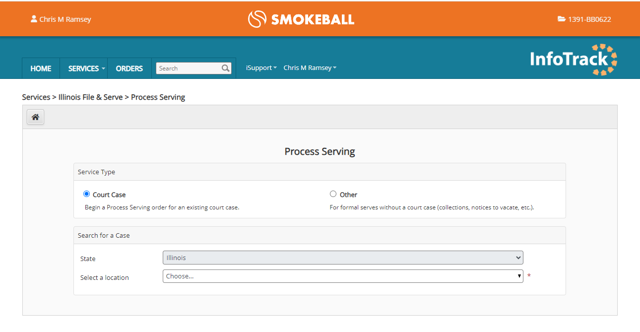Image resolution: width=640 pixels, height=332 pixels.
Task: Select the Other service type option
Action: pos(333,194)
